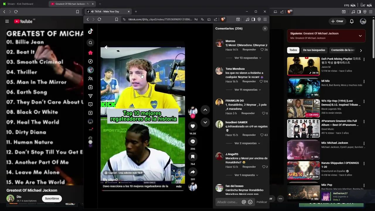This screenshot has height=211, width=375.
Task: Open TikTok sidebar More dots
Action: pos(91,130)
